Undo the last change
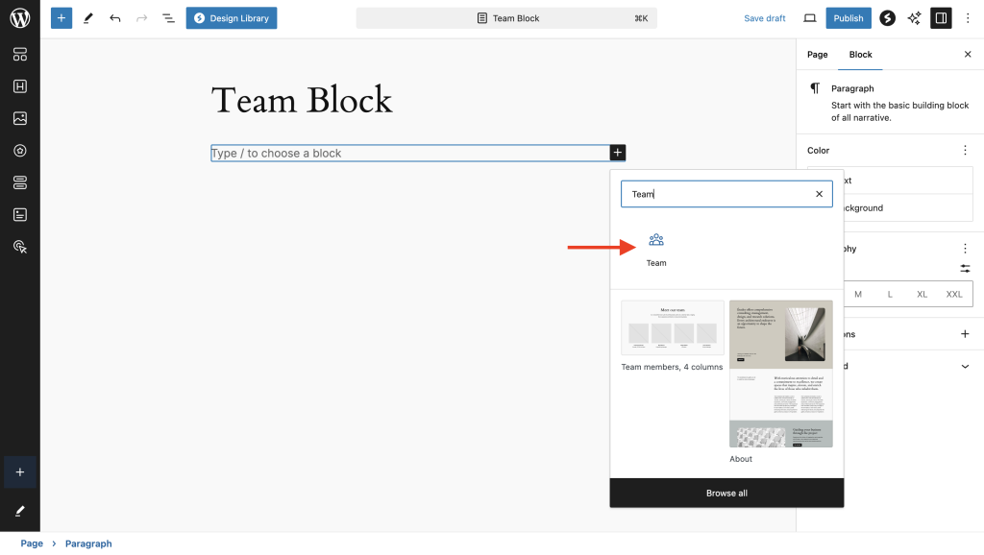The height and width of the screenshot is (555, 984). [x=114, y=17]
